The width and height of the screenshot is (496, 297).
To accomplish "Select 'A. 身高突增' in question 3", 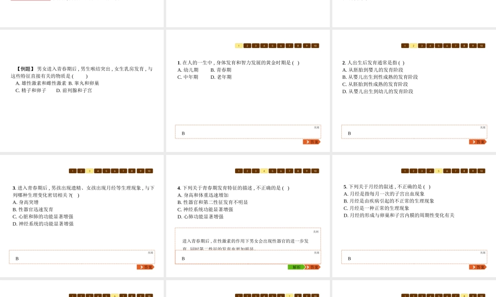I will [x=25, y=202].
